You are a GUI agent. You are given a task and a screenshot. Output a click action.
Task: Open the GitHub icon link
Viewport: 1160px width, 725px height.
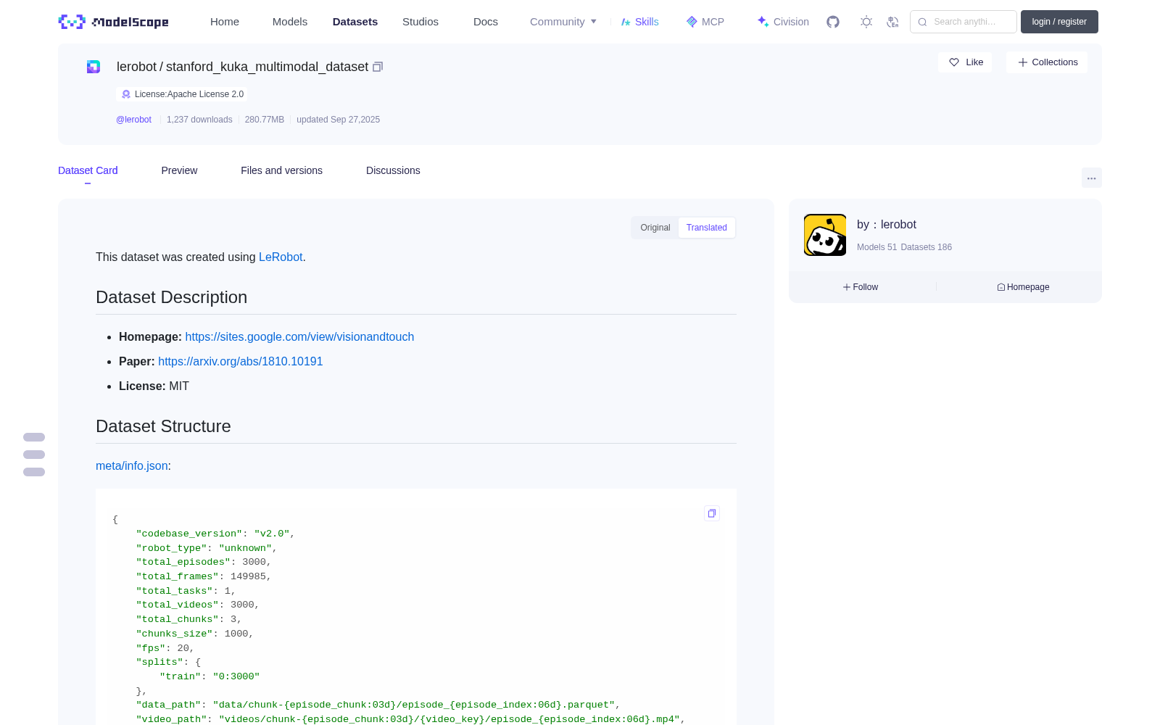pyautogui.click(x=833, y=22)
